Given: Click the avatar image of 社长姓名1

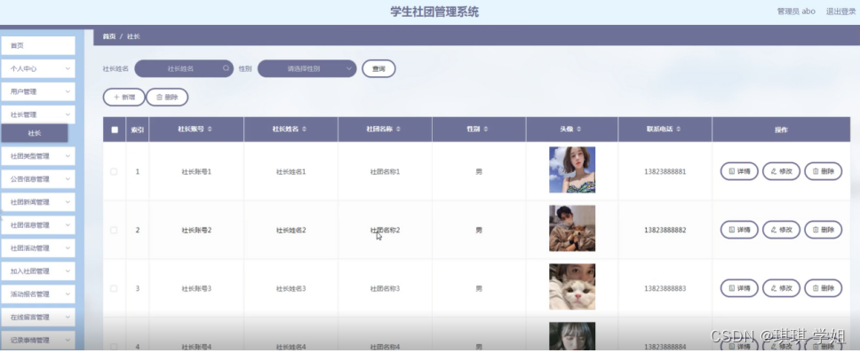Looking at the screenshot, I should tap(572, 169).
